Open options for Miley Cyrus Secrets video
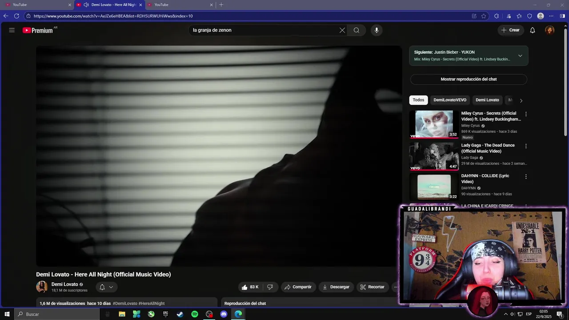 click(x=526, y=114)
